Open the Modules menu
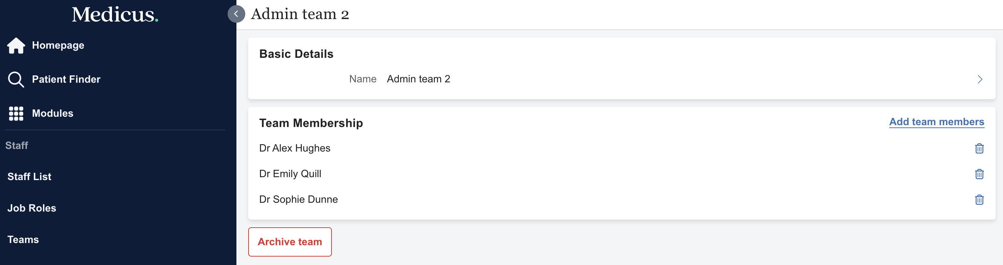 pyautogui.click(x=52, y=113)
